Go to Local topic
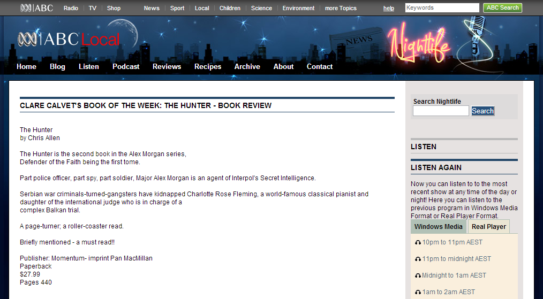Screen dimensions: 543x299 click(202, 8)
